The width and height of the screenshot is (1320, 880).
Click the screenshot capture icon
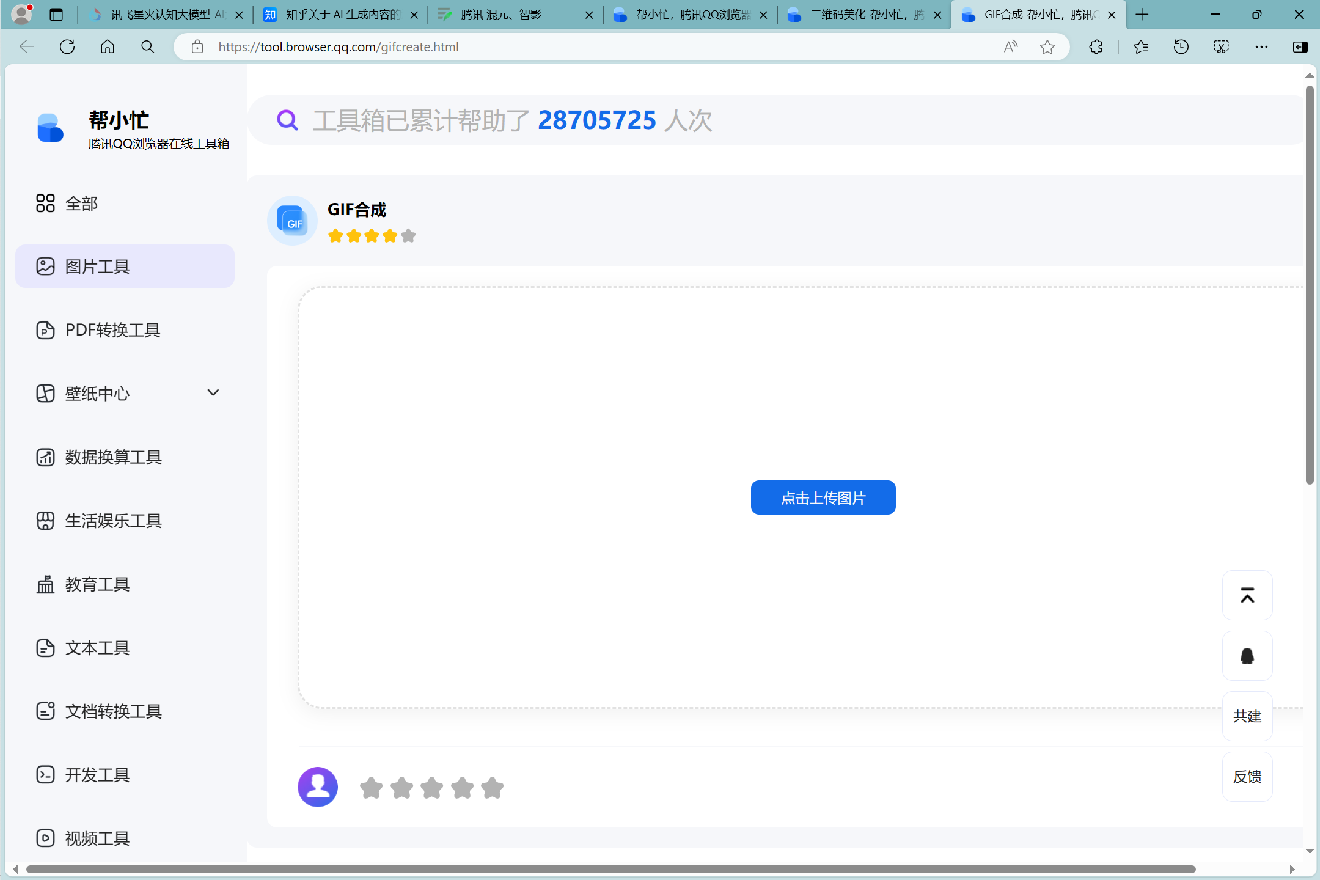(x=1221, y=46)
